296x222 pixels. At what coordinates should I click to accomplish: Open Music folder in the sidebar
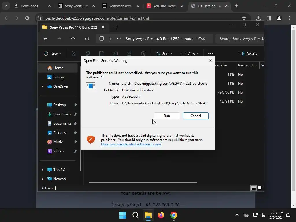point(58,142)
